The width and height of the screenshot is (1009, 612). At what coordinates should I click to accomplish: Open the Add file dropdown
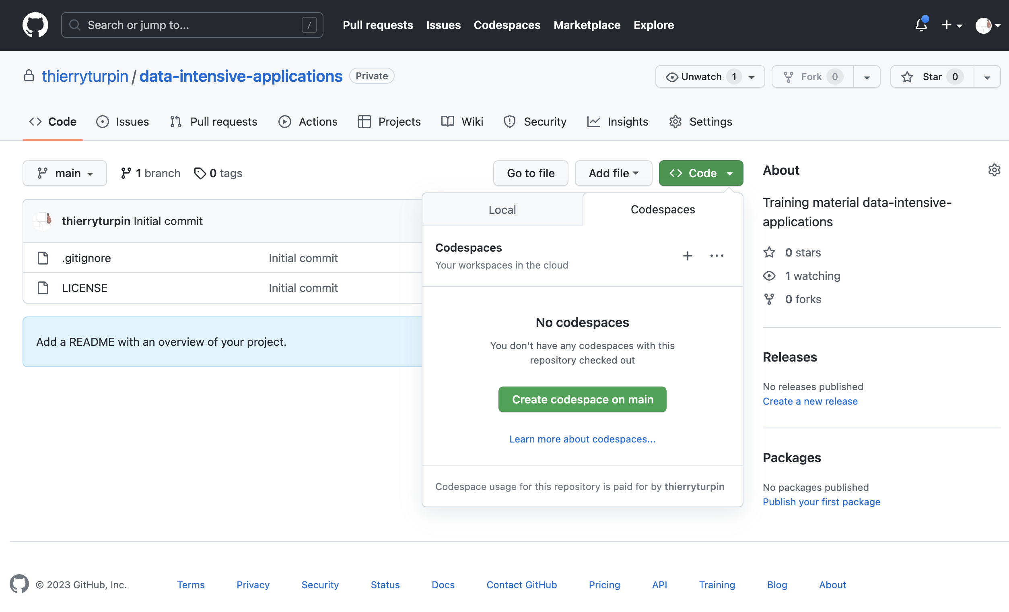pos(613,174)
